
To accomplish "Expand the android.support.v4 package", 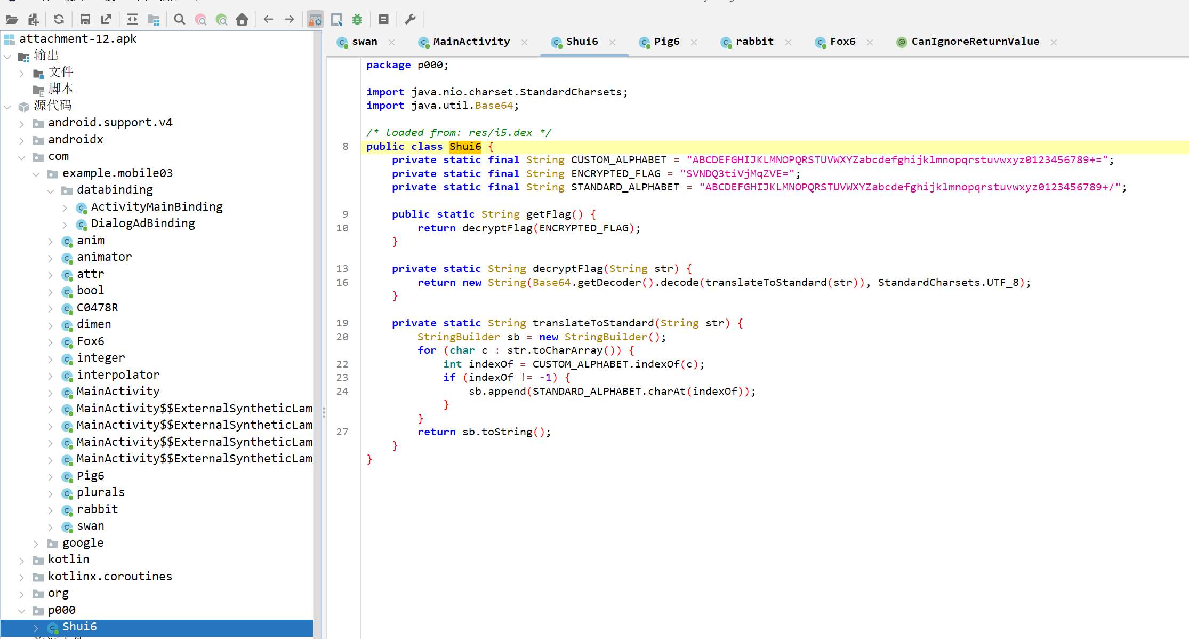I will (x=22, y=123).
